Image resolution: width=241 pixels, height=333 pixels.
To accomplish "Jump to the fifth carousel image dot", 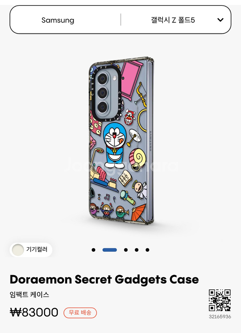I will pos(147,250).
